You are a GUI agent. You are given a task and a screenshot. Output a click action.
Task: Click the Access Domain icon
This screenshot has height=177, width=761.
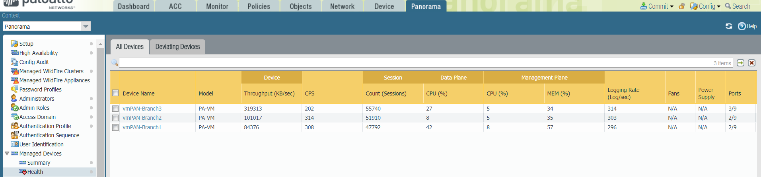[x=14, y=117]
